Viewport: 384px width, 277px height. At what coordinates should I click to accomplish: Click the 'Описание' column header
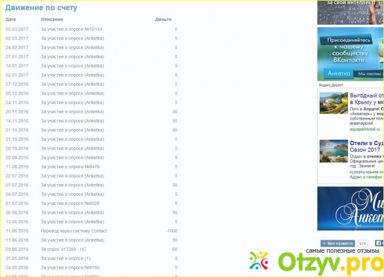pyautogui.click(x=51, y=20)
